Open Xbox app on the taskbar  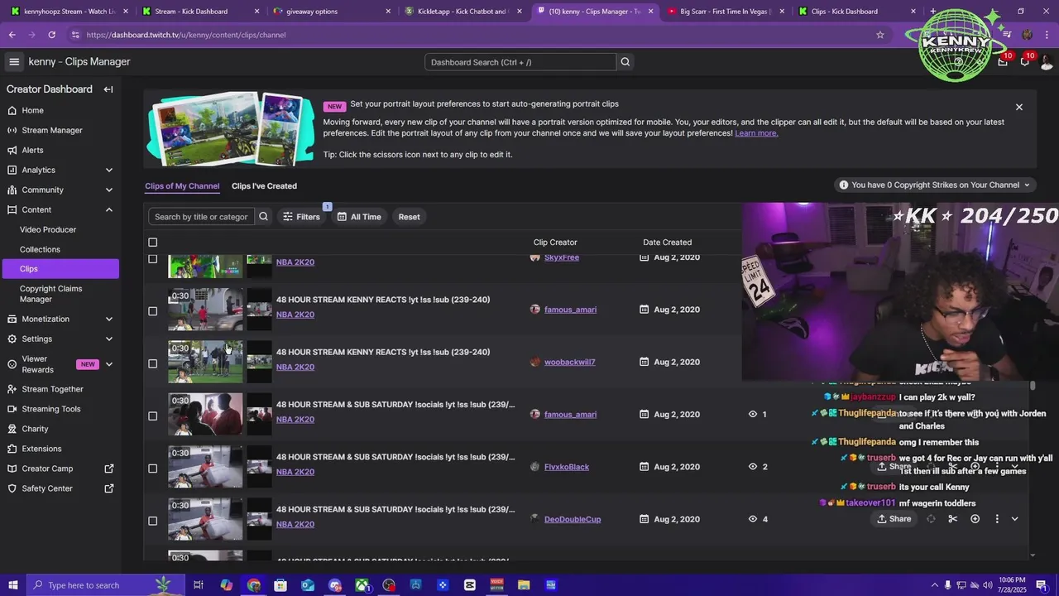point(362,585)
